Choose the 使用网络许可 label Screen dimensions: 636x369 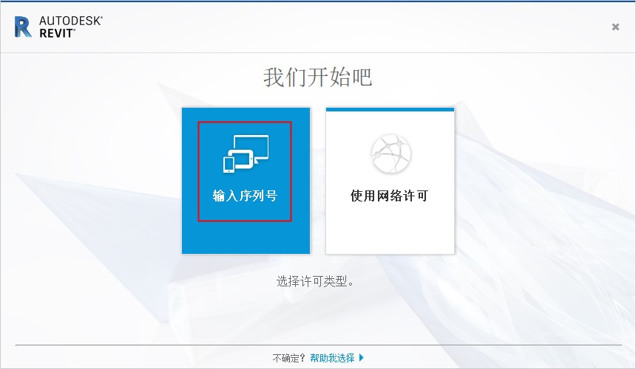click(390, 196)
